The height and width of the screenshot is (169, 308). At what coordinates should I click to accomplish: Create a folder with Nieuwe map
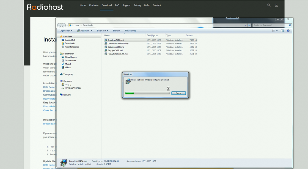point(131,31)
